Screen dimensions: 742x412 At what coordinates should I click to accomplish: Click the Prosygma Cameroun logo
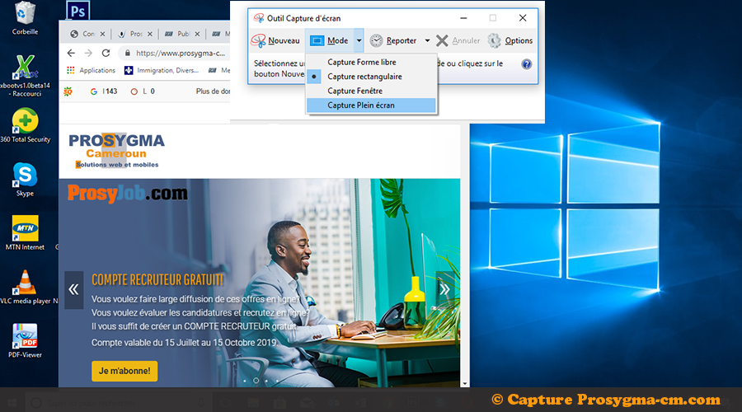[116, 152]
